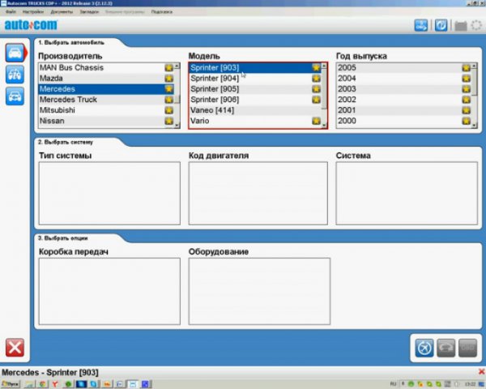
Task: Open the Закладки menu
Action: pyautogui.click(x=89, y=12)
